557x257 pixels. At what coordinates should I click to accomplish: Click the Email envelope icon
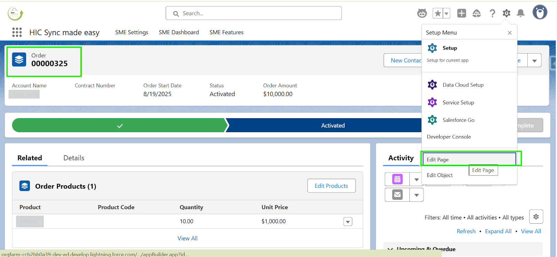click(397, 195)
